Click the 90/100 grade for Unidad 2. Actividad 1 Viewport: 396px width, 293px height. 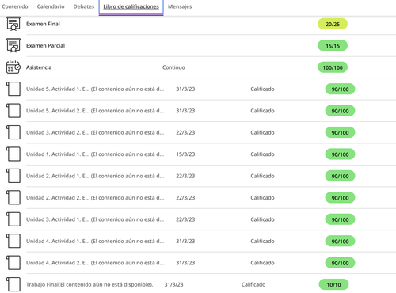(x=340, y=176)
